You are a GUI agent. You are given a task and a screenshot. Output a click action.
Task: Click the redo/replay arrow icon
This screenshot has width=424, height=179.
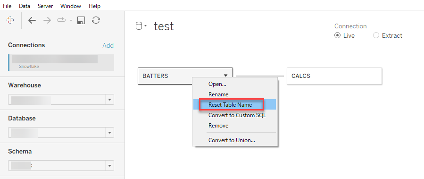click(x=61, y=20)
